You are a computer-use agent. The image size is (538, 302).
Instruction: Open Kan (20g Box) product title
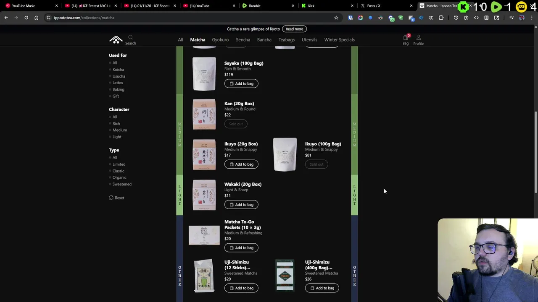239,104
